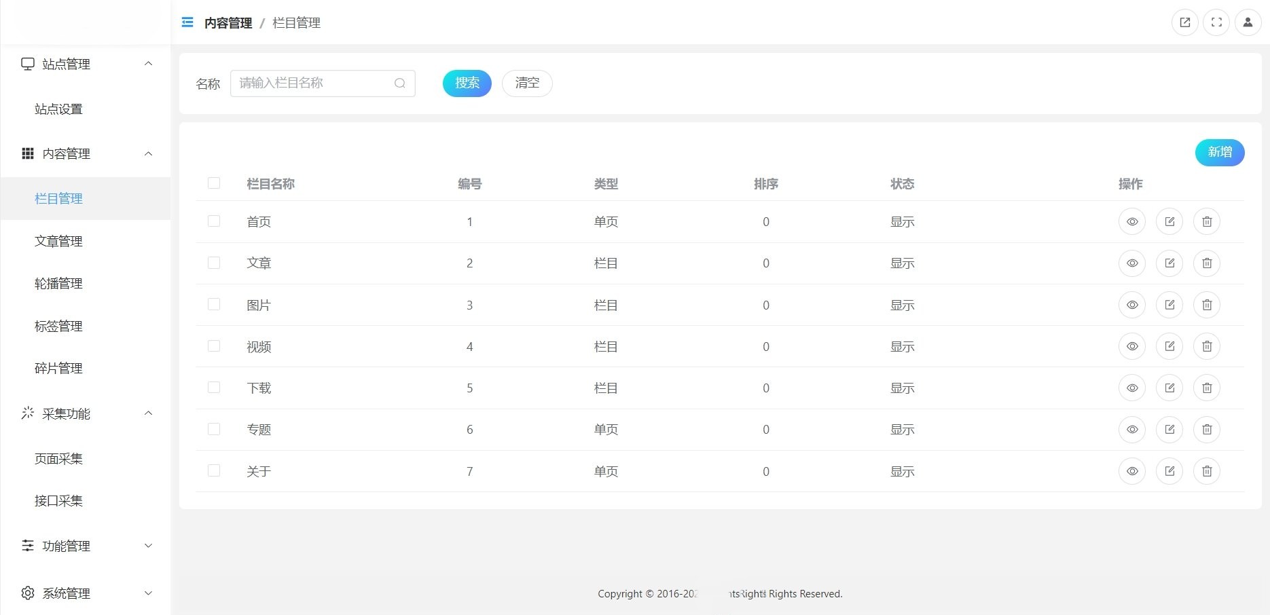
Task: Delete the 关于 row
Action: 1207,471
